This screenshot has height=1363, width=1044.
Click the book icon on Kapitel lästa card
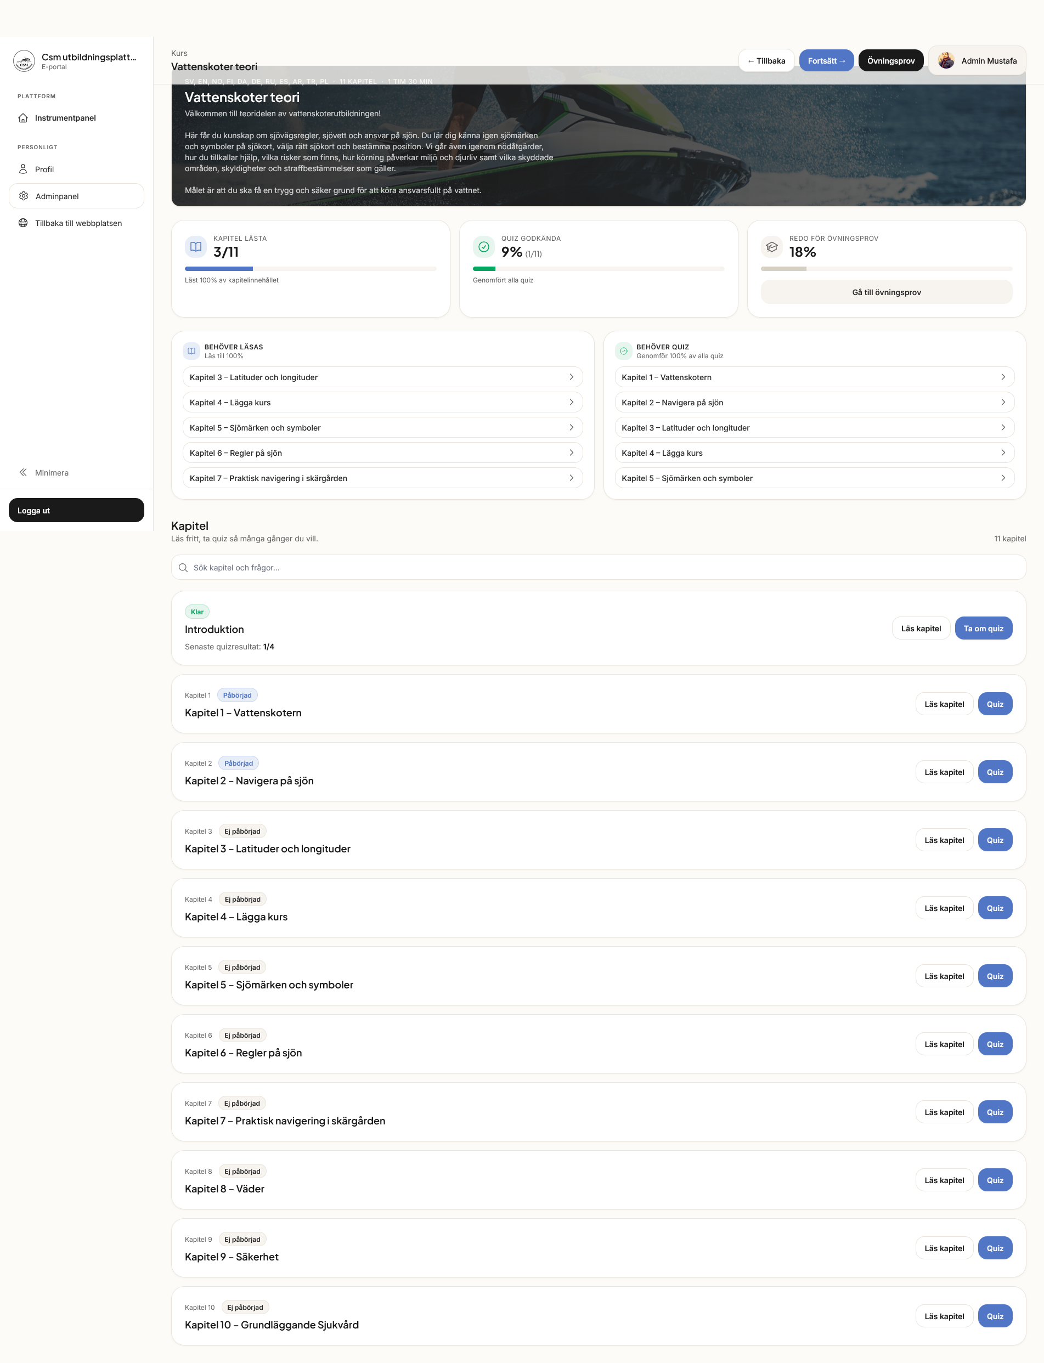coord(196,247)
